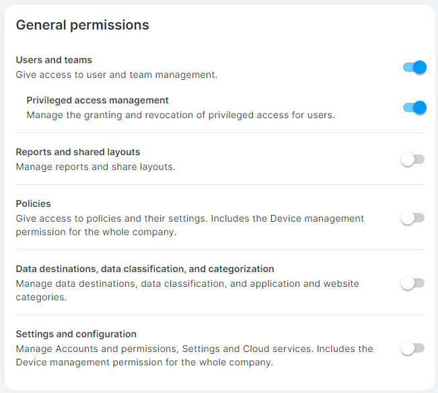Click the Privileged access management label
This screenshot has height=393, width=438.
click(x=98, y=100)
